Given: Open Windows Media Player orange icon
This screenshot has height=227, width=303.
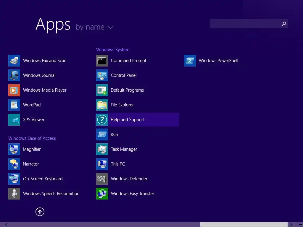Looking at the screenshot, I should [14, 90].
